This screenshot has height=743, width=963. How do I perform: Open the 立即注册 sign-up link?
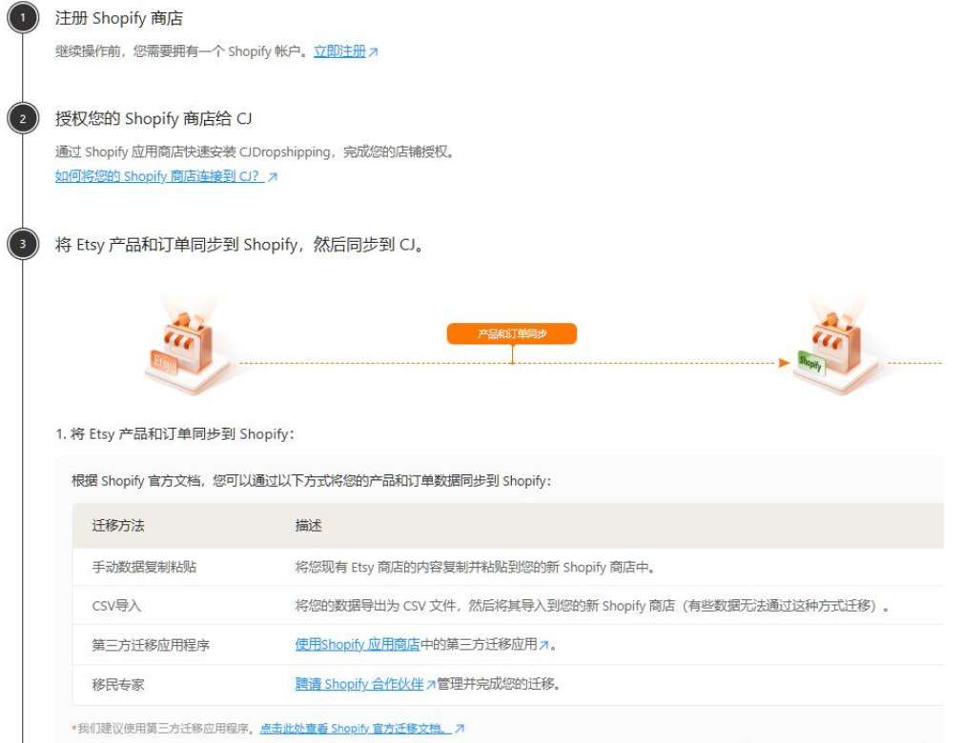pyautogui.click(x=339, y=51)
